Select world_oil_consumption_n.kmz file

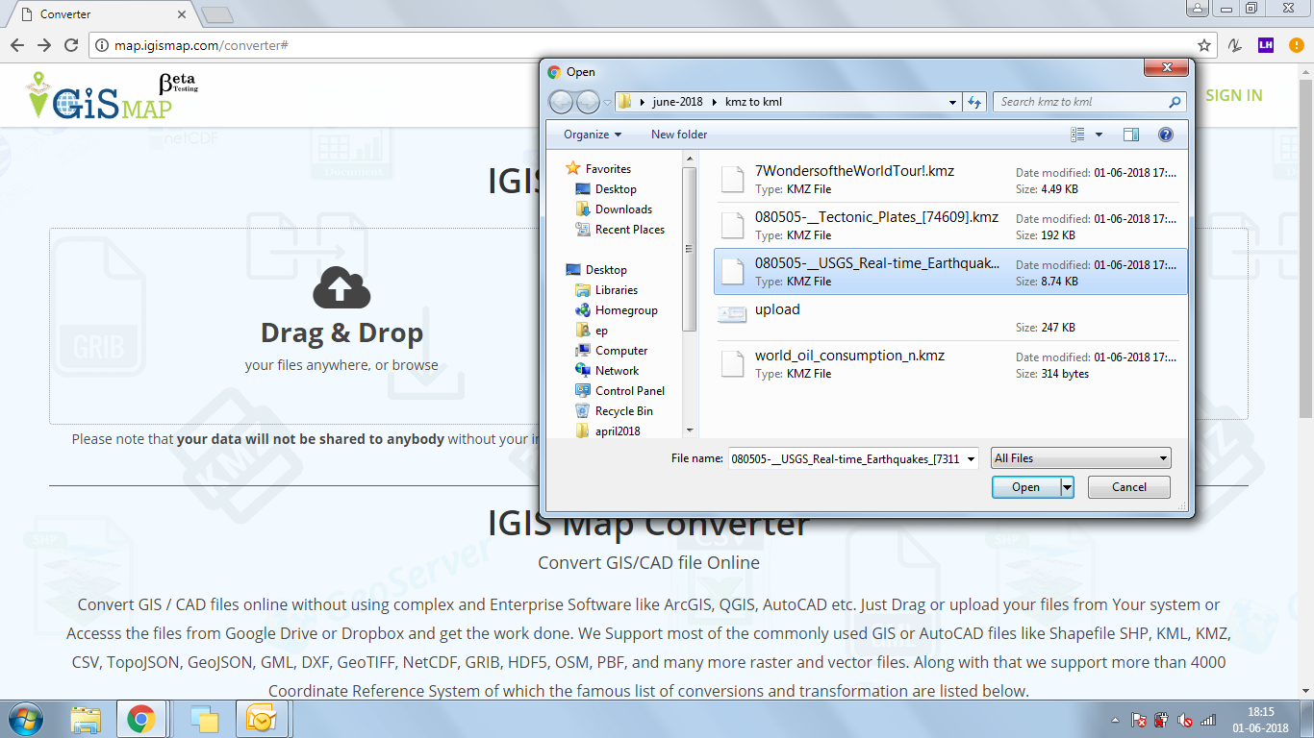click(950, 364)
